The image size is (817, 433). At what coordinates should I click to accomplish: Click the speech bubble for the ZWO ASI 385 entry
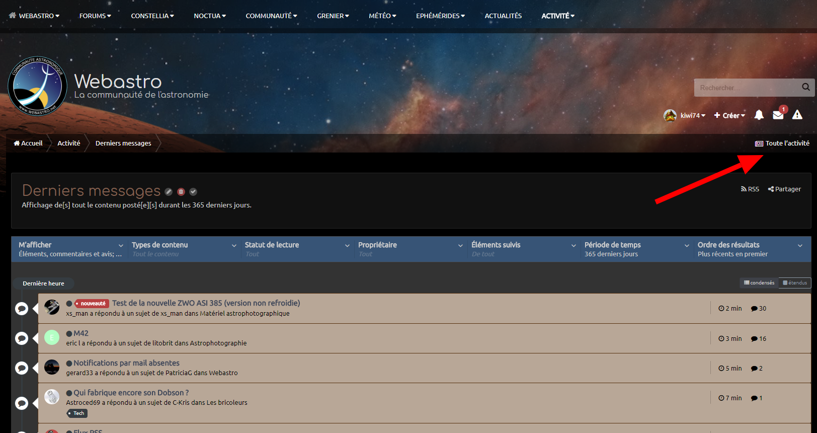click(x=22, y=309)
